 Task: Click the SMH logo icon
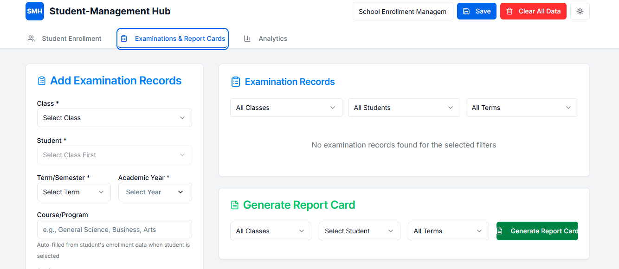tap(35, 11)
